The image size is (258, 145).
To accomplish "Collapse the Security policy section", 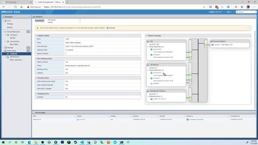I will [36, 78].
